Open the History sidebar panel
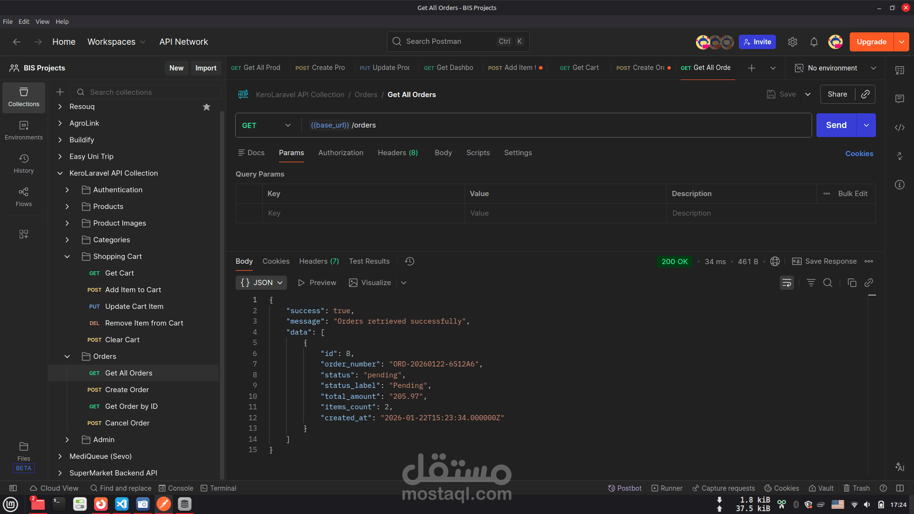Image resolution: width=914 pixels, height=514 pixels. pos(23,163)
